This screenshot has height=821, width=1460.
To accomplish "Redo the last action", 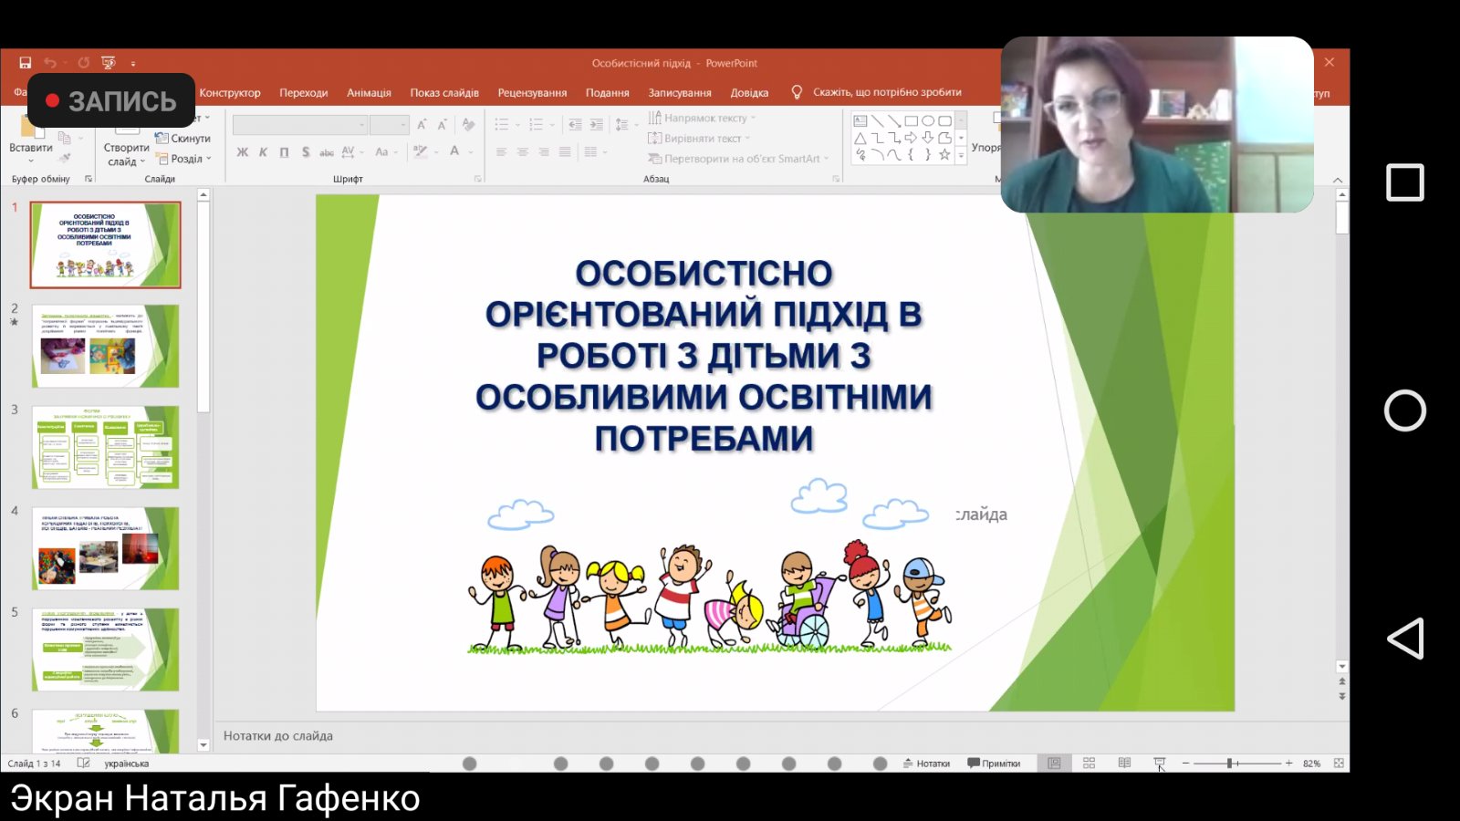I will point(83,63).
